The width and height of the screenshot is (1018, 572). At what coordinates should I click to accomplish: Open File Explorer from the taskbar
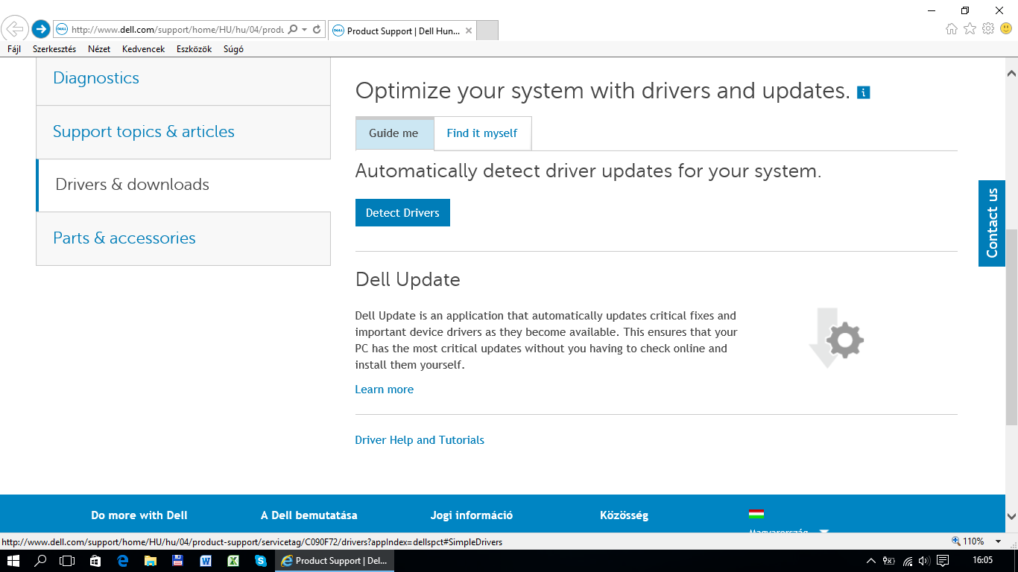click(150, 561)
